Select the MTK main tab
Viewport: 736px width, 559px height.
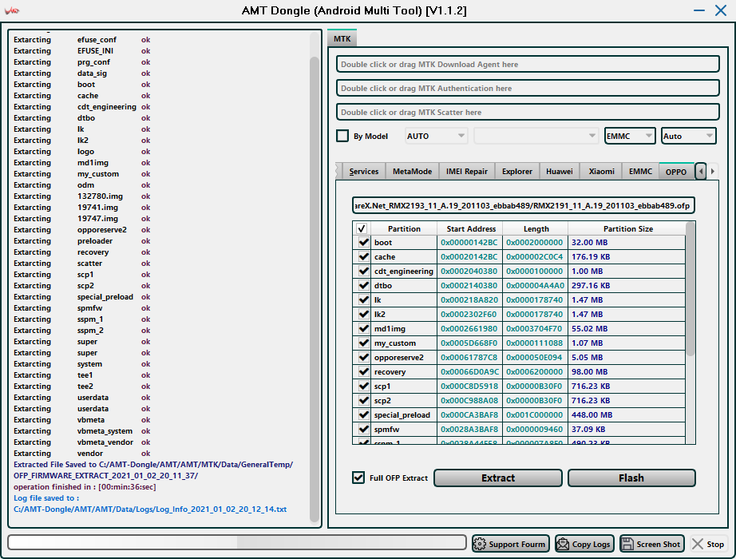coord(342,39)
